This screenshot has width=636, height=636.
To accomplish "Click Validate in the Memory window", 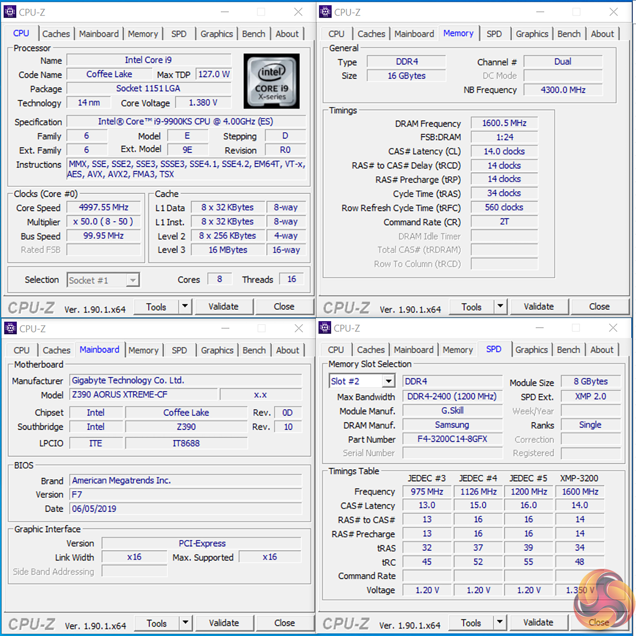I will tap(539, 307).
